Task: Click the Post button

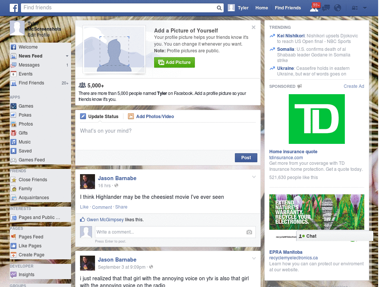Action: pos(246,158)
